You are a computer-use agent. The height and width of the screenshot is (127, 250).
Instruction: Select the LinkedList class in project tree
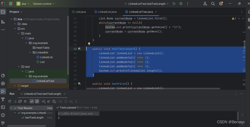point(45,57)
